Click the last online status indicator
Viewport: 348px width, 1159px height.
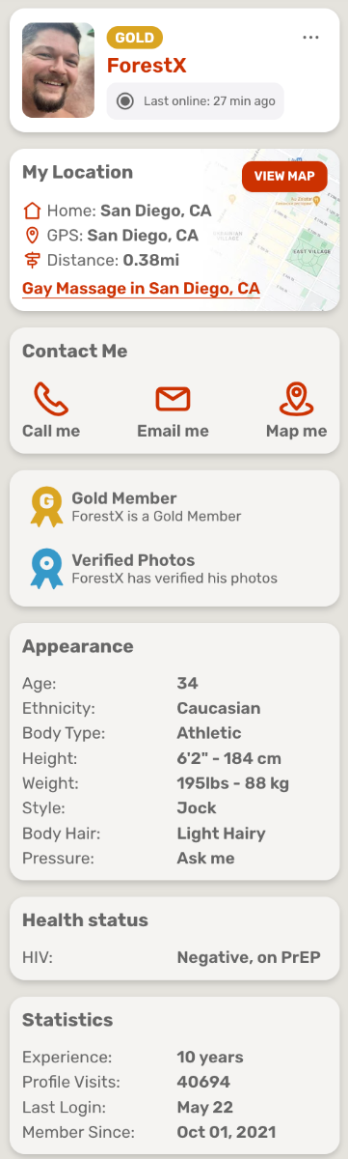125,100
